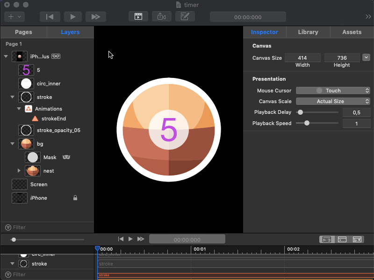This screenshot has width=374, height=280.
Task: Select first timeline view mode button
Action: (327, 239)
